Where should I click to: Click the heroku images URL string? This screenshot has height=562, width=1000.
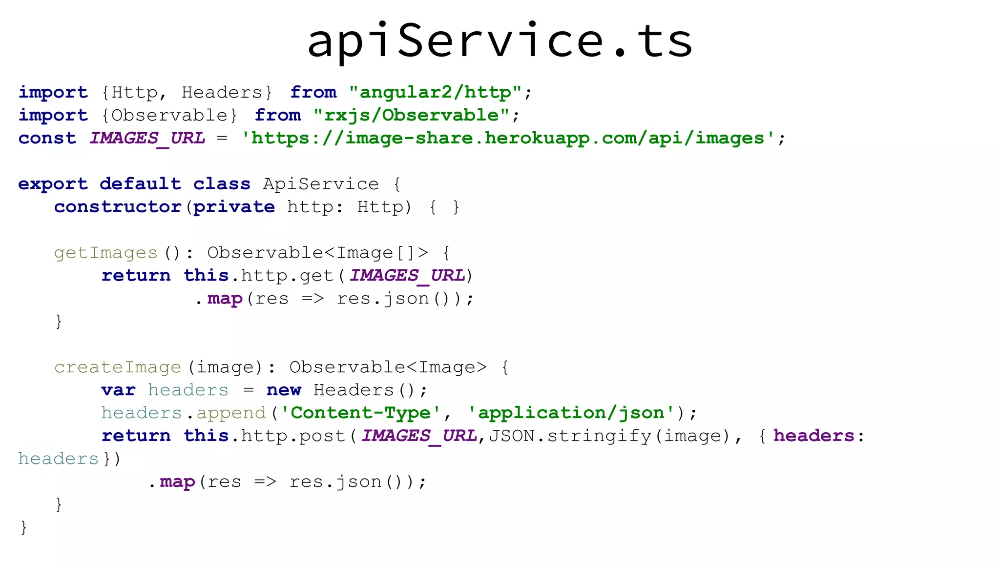(508, 138)
